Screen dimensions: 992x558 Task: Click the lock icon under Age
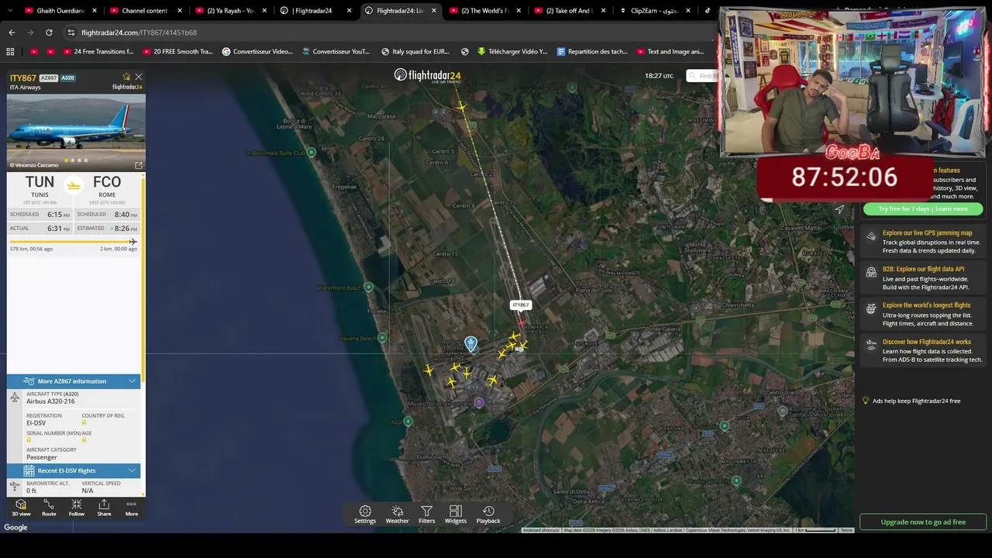(84, 440)
